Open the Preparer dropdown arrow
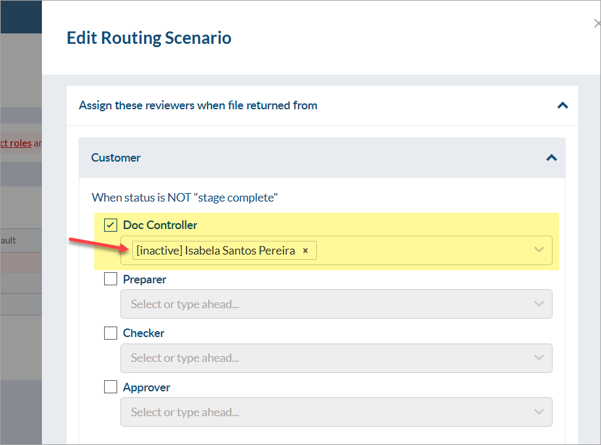The image size is (601, 445). click(539, 304)
